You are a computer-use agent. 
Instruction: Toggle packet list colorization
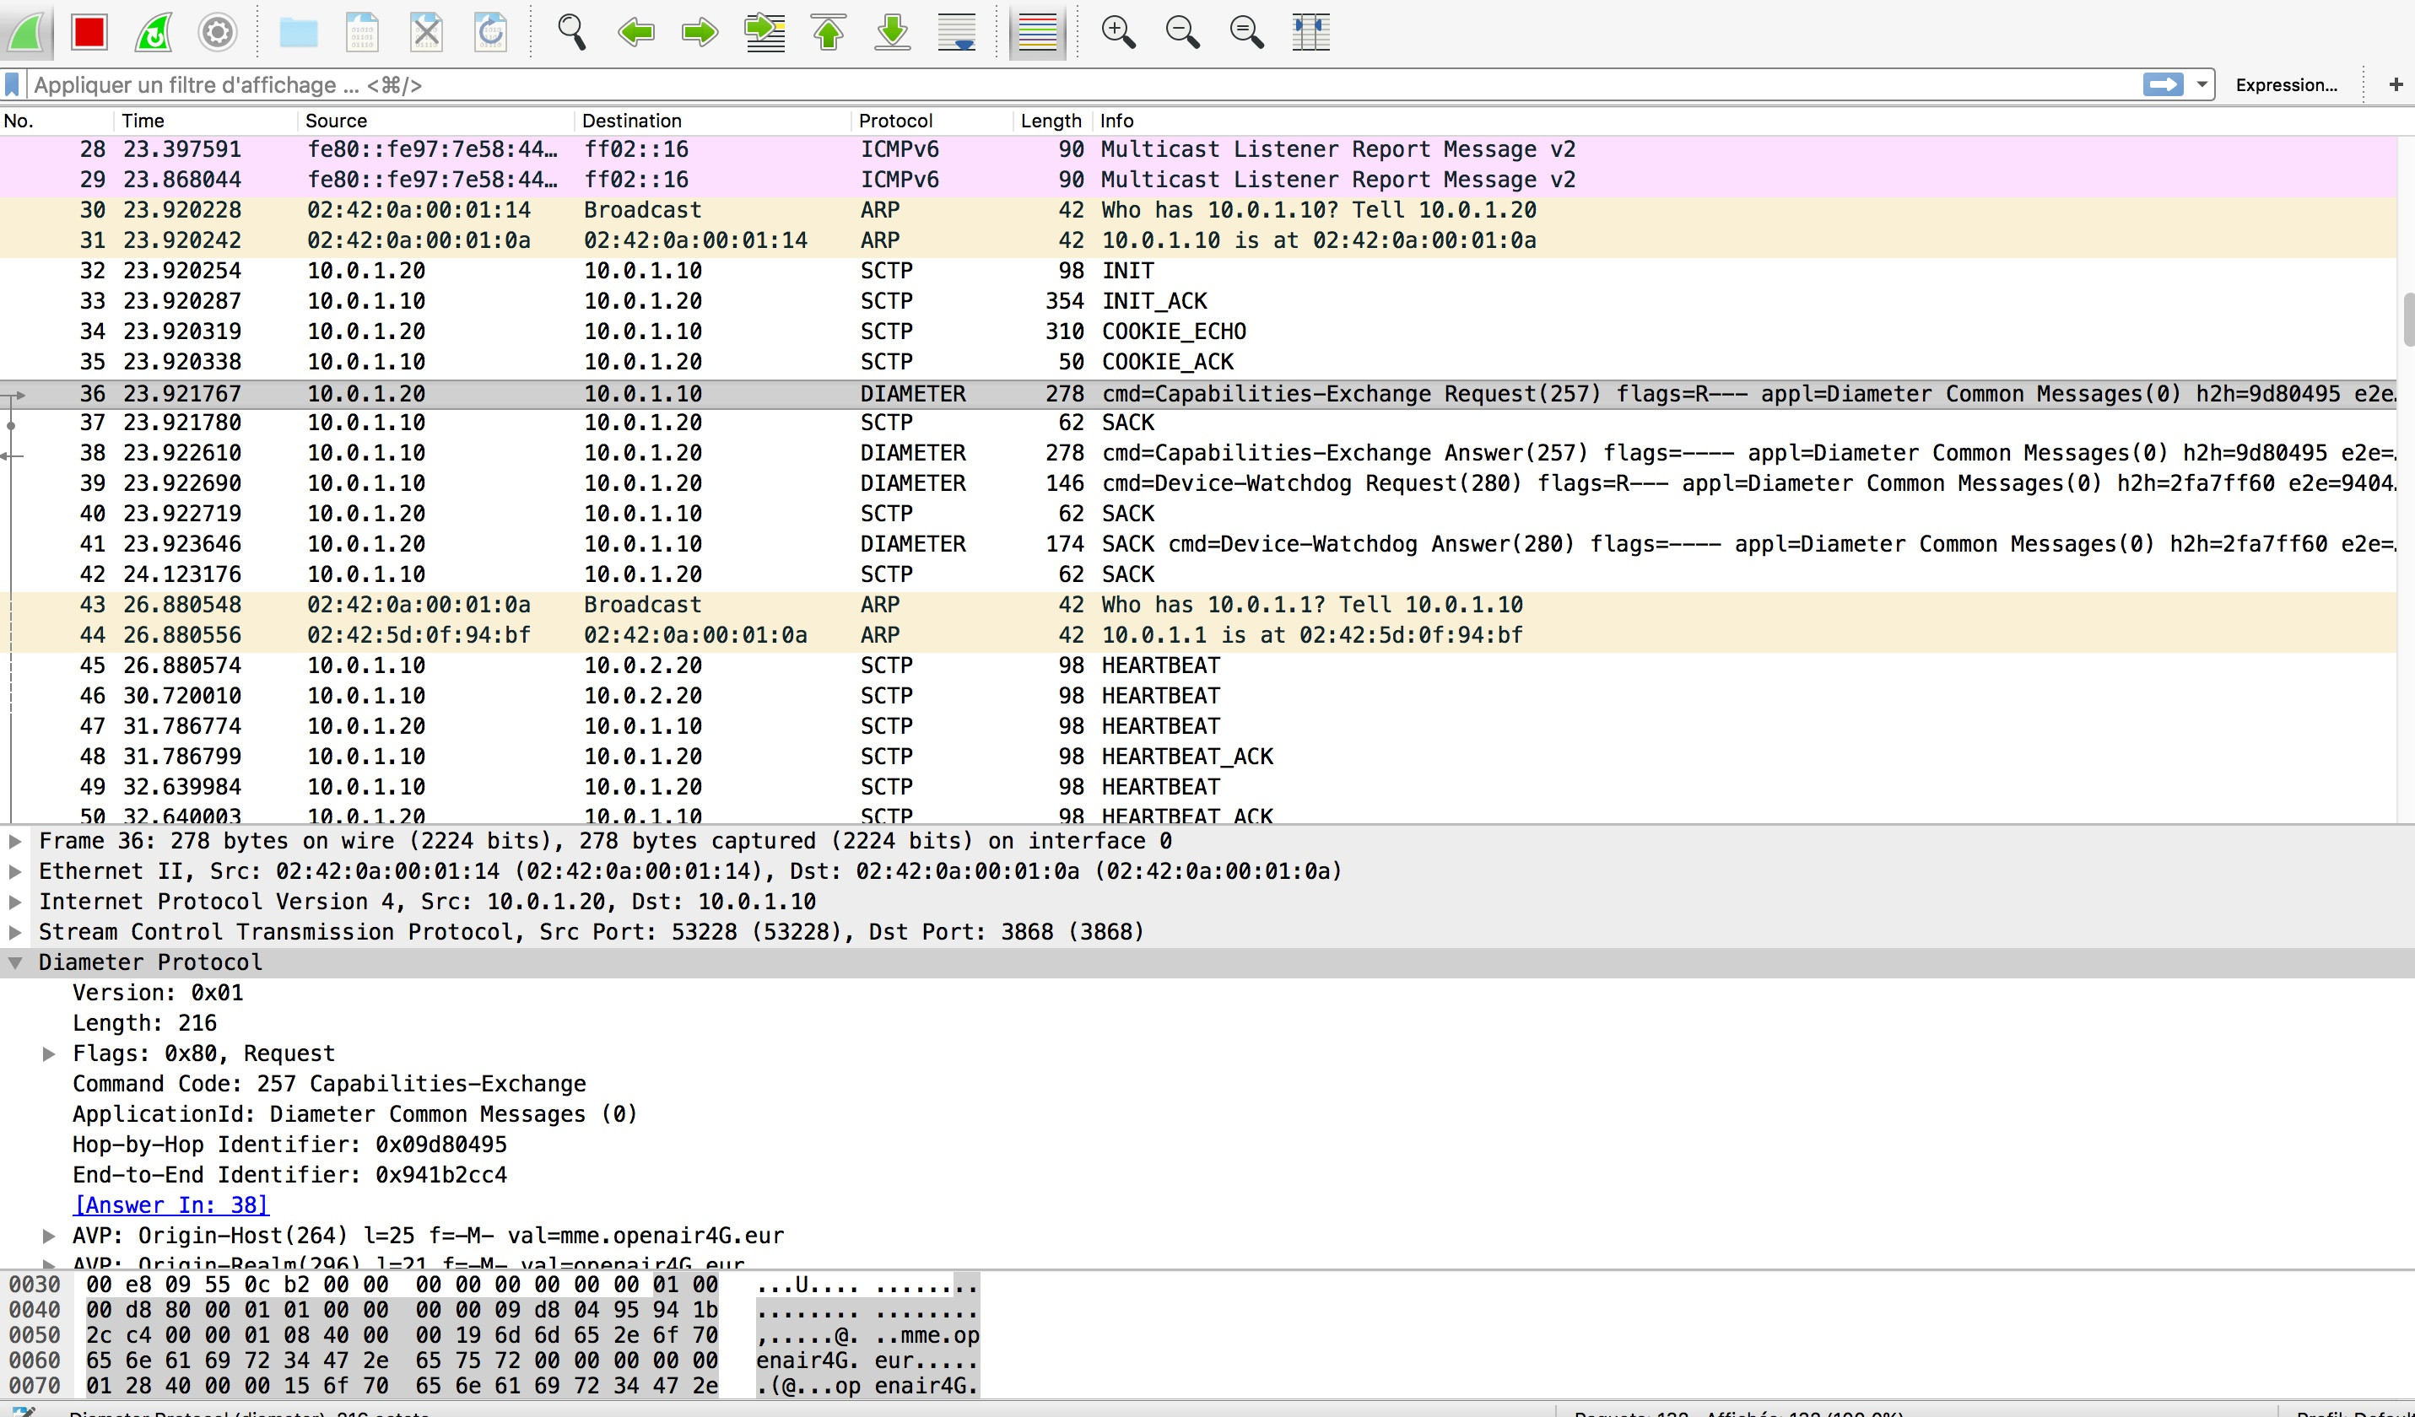[x=1037, y=33]
